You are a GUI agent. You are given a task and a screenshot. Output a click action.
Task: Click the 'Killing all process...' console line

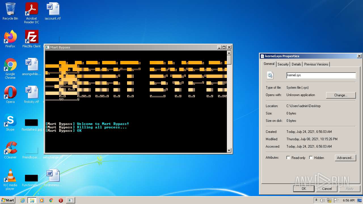86,127
